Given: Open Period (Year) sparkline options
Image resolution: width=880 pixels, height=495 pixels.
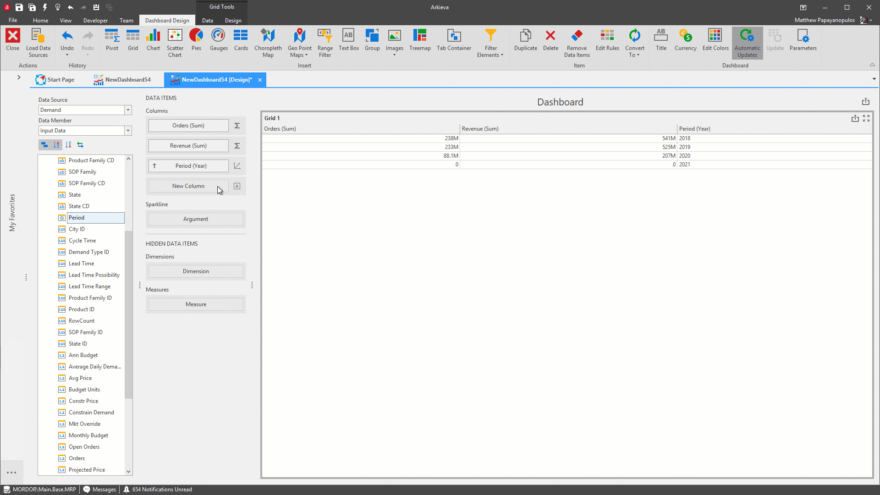Looking at the screenshot, I should (237, 166).
